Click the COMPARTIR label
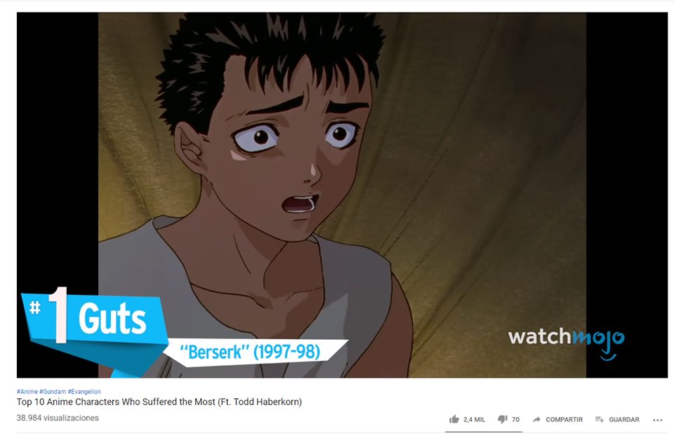 [x=564, y=419]
